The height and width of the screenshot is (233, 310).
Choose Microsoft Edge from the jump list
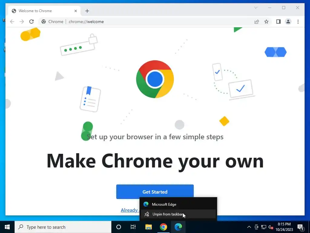[x=178, y=204]
